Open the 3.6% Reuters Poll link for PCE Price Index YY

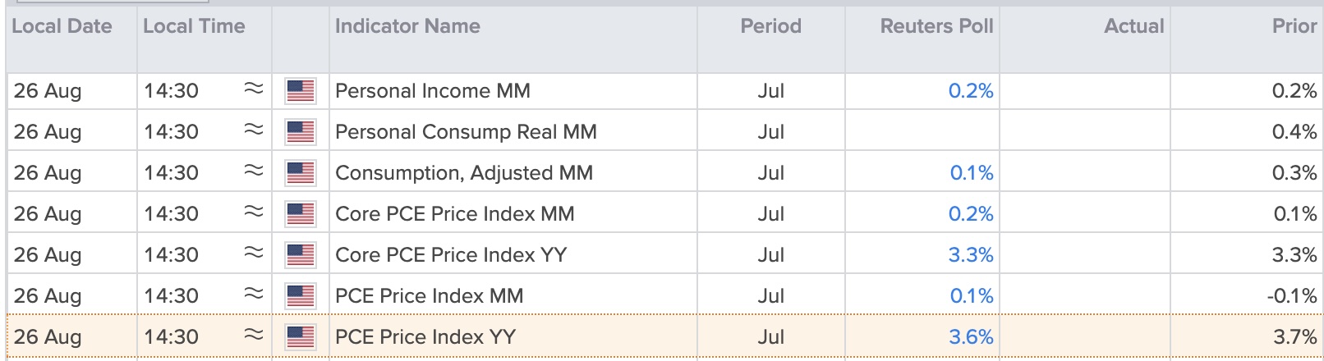[971, 337]
